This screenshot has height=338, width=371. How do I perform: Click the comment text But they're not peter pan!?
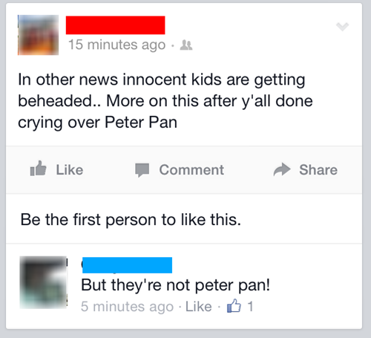coord(175,285)
